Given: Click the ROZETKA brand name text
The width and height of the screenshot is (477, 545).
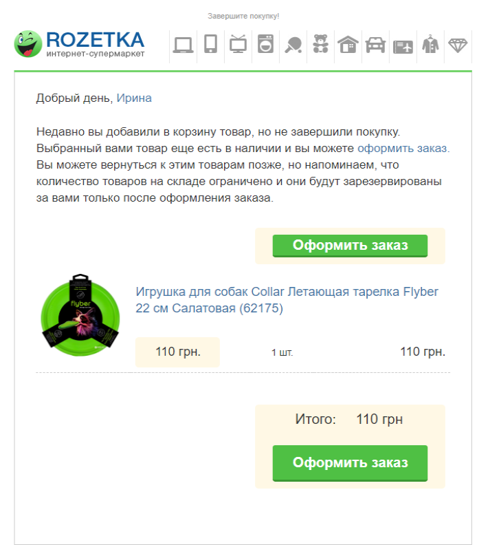Looking at the screenshot, I should coord(95,40).
